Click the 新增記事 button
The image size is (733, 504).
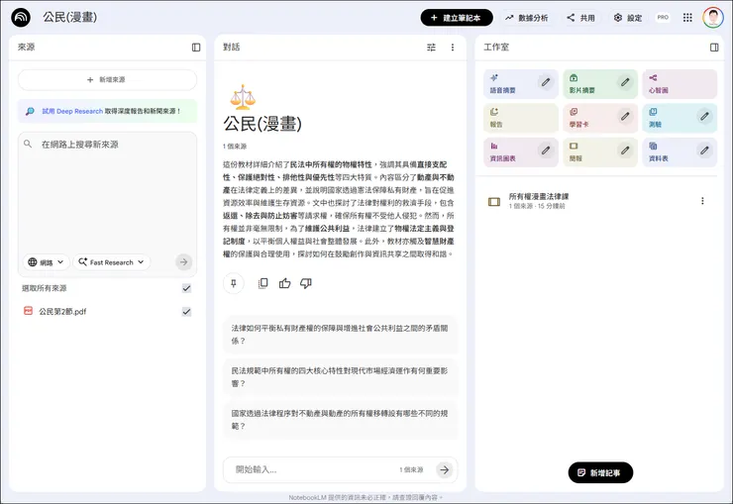tap(600, 472)
